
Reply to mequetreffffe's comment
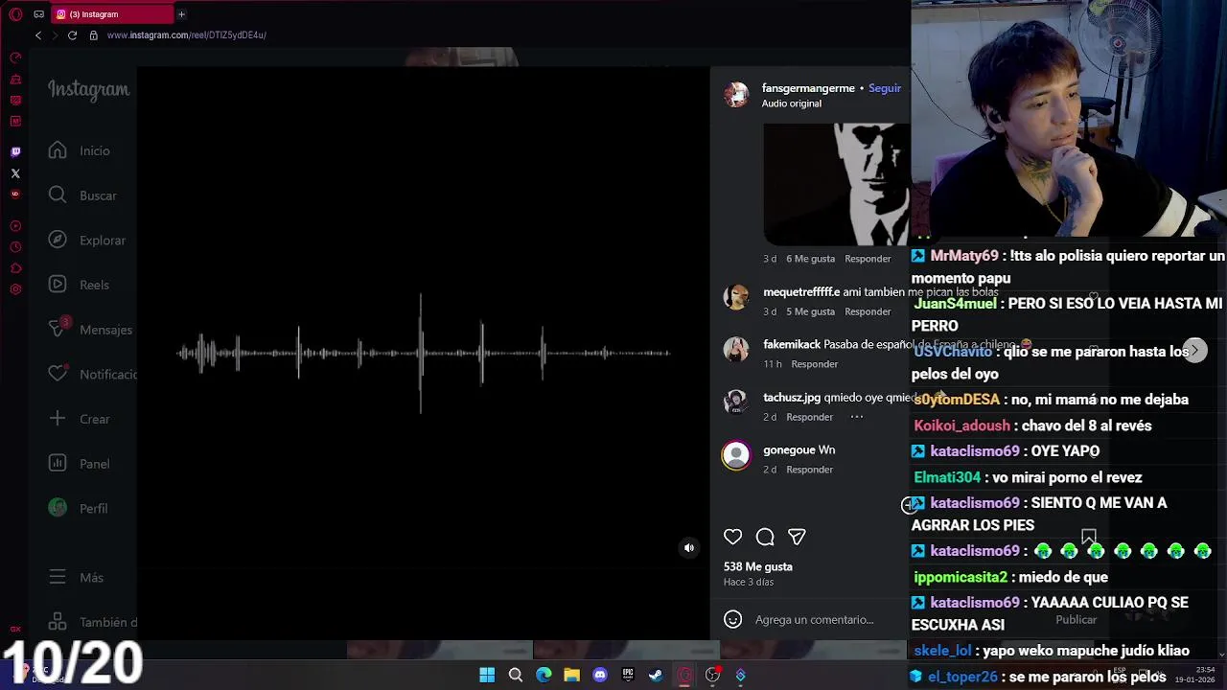868,311
